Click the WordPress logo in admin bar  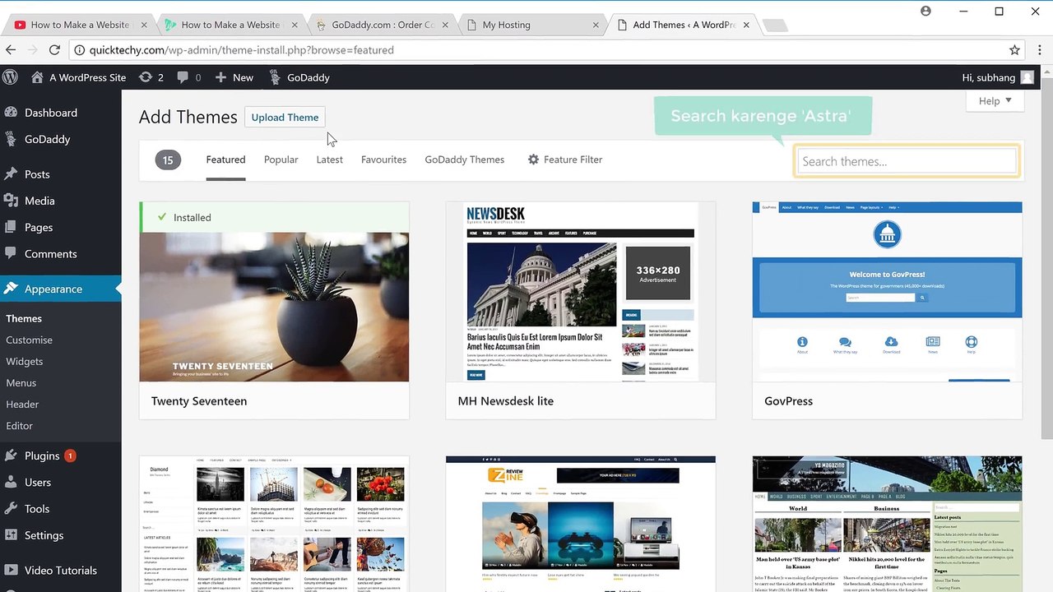pos(11,77)
